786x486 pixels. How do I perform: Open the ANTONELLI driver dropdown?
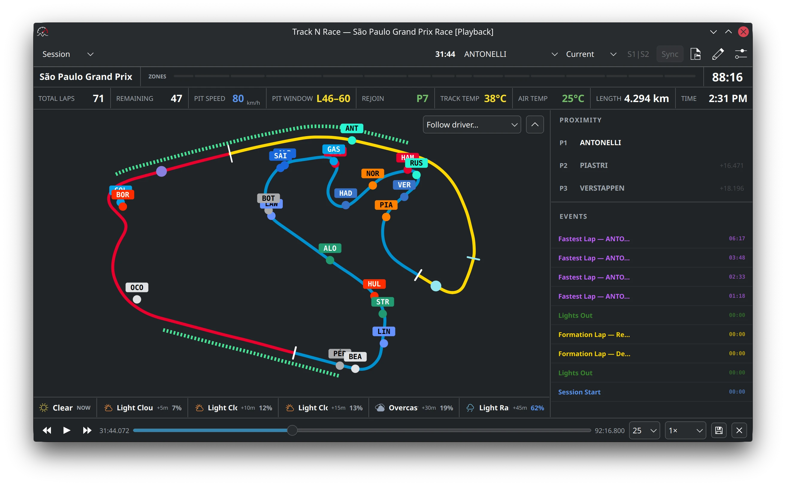point(511,54)
